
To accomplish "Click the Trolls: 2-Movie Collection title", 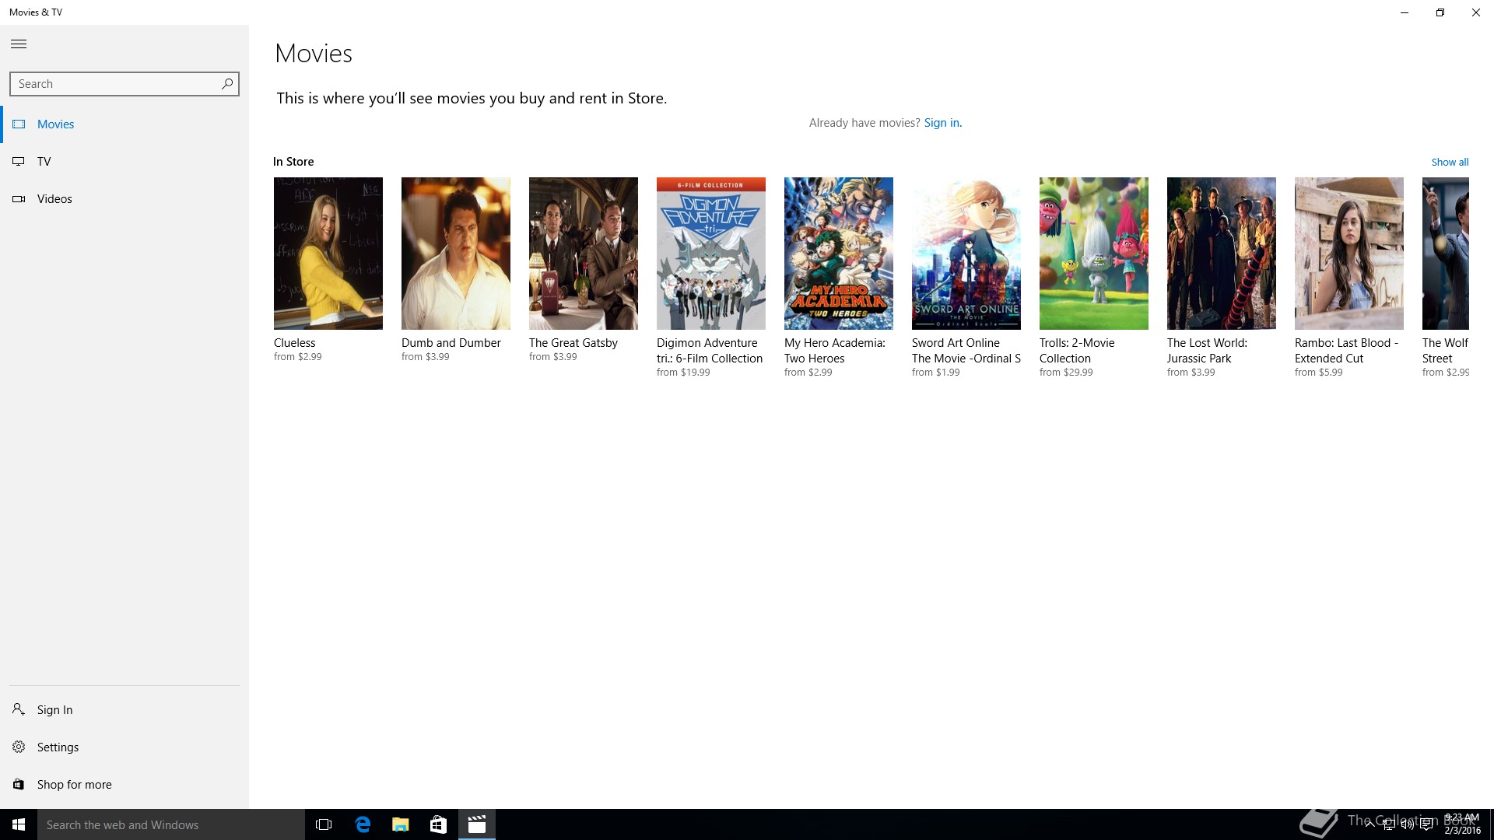I will point(1077,350).
